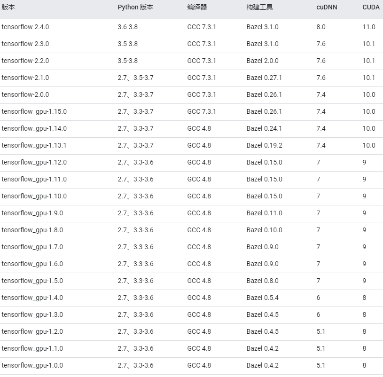Click Bazel 3.1.0 in tensorflow-2.3.0 row
The height and width of the screenshot is (377, 383).
click(x=263, y=44)
